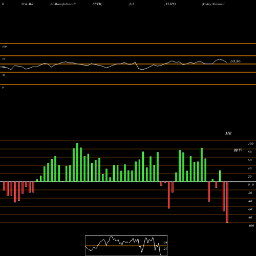Click the MR axis label -80
256x256 pixels.
250,218
